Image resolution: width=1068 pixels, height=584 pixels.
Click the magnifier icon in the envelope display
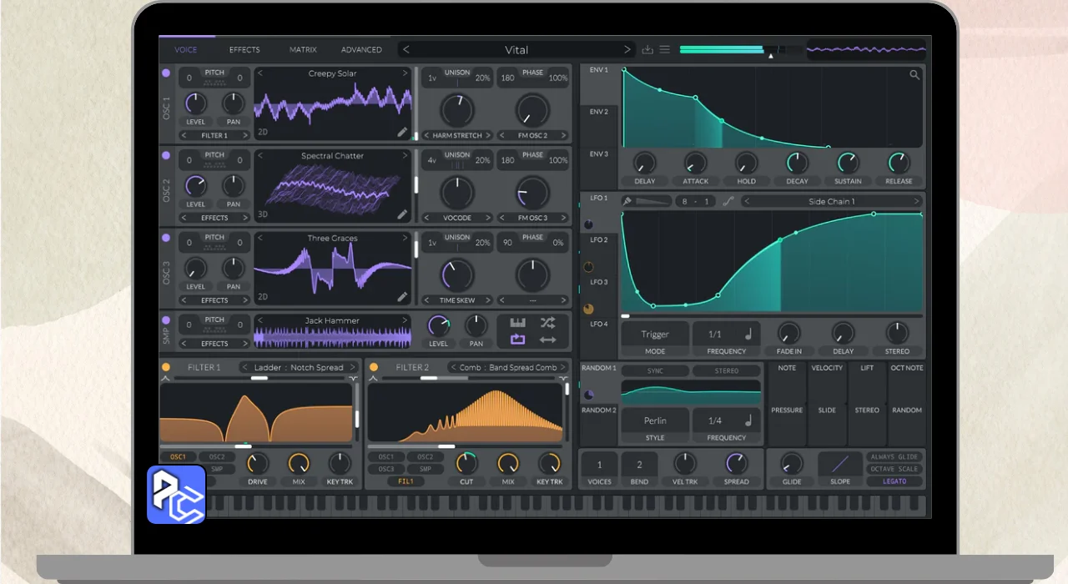click(x=914, y=75)
